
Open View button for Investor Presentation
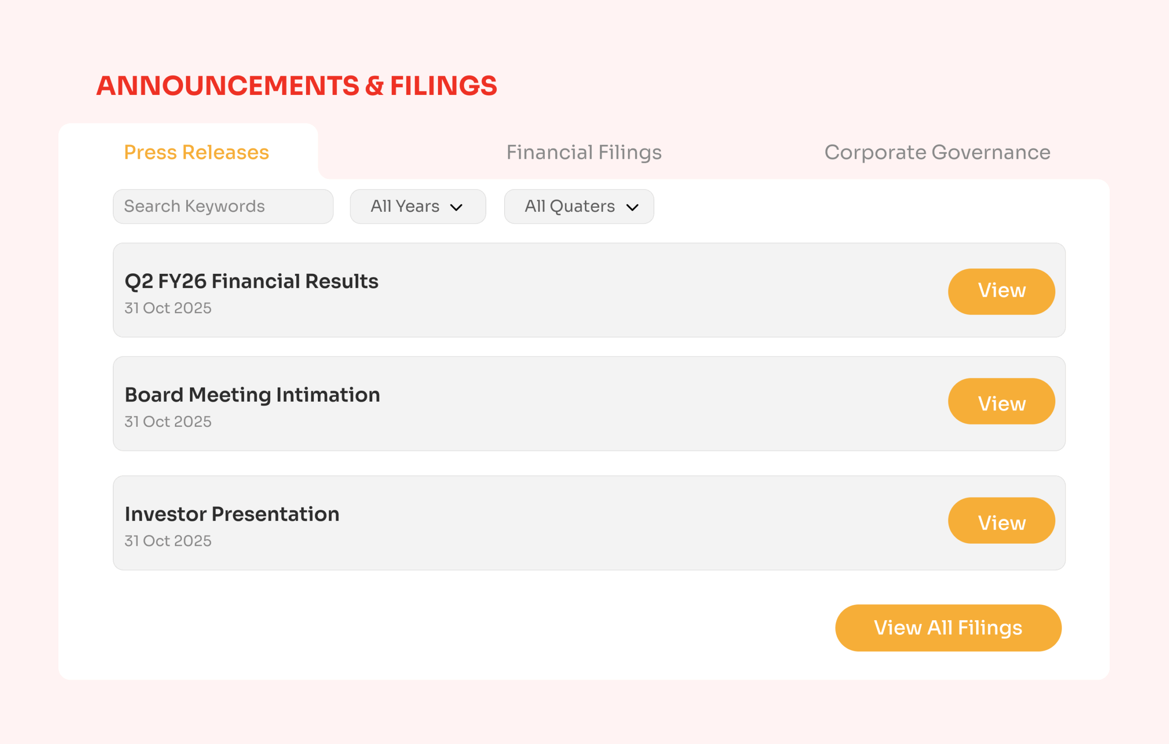point(1001,520)
